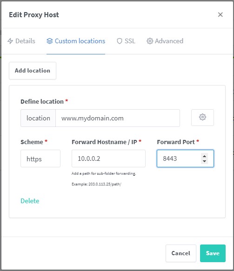The image size is (234, 271).
Task: Click the stacked layers Custom locations icon
Action: tap(50, 41)
